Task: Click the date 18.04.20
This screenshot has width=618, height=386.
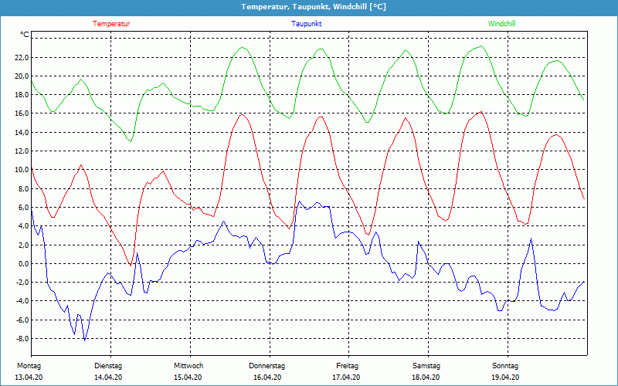Action: coord(426,378)
